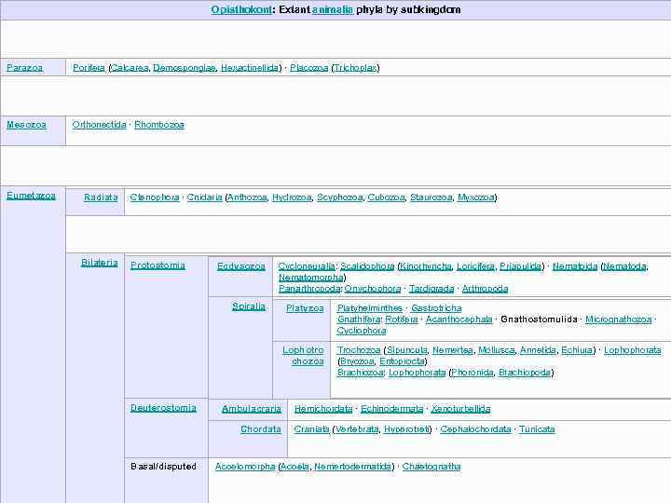
Task: Click the Orthonectida link
Action: click(x=100, y=125)
